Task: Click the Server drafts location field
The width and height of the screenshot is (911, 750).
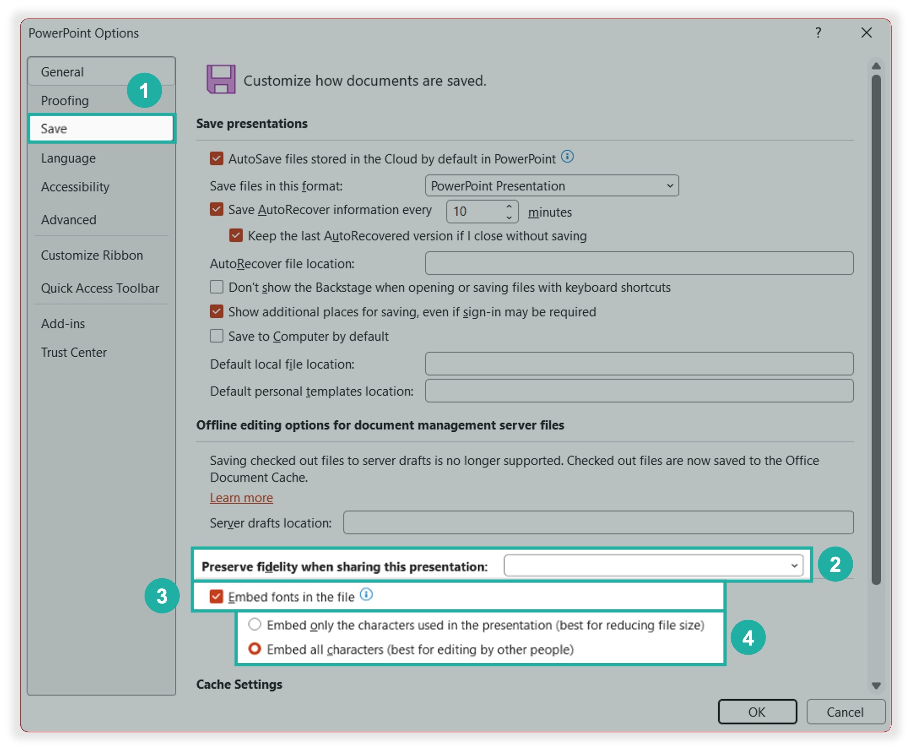Action: tap(598, 522)
